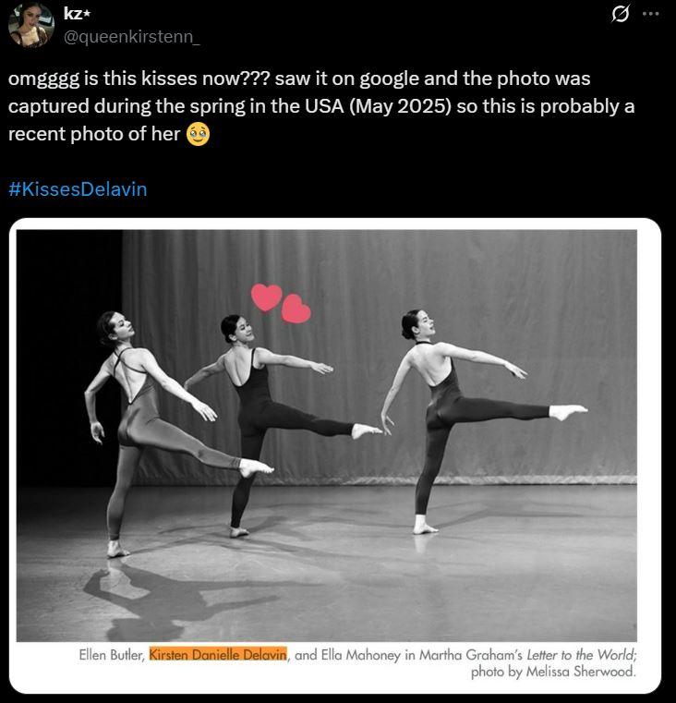Click the photo caption mentioning Ellen Butler

point(357,662)
